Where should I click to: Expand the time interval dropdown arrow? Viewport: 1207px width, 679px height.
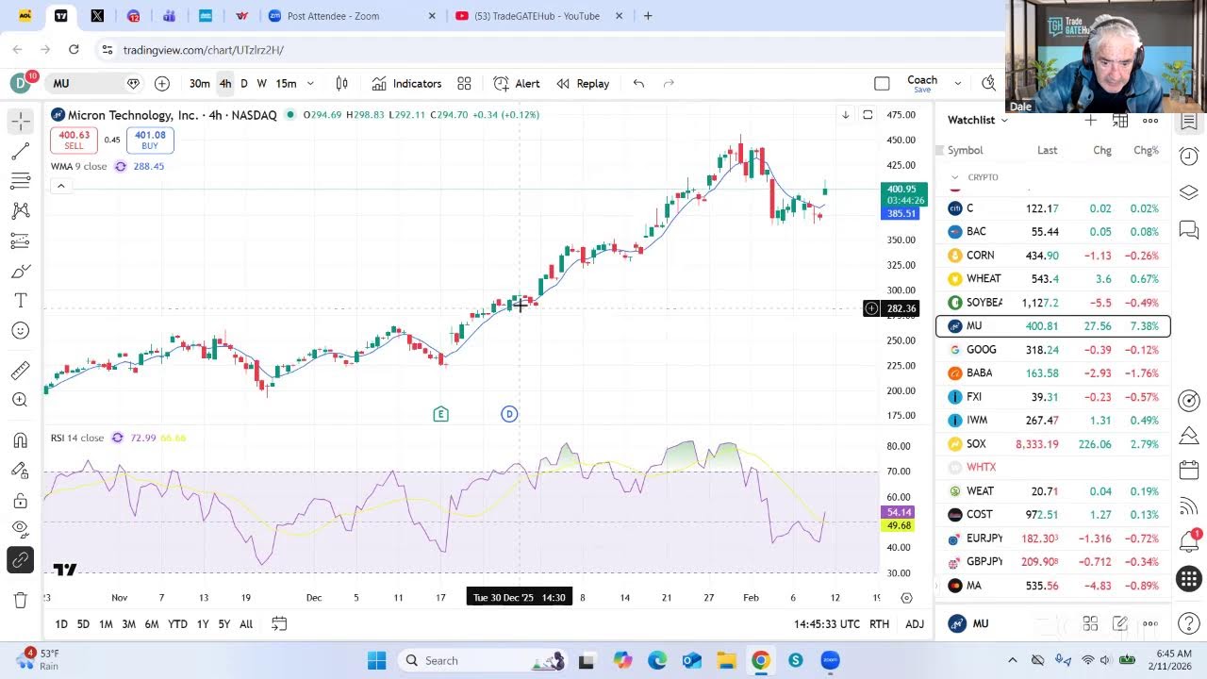(x=310, y=83)
